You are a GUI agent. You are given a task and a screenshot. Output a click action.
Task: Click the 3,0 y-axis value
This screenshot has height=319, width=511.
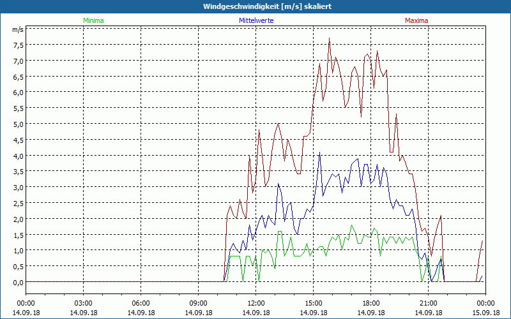point(19,188)
